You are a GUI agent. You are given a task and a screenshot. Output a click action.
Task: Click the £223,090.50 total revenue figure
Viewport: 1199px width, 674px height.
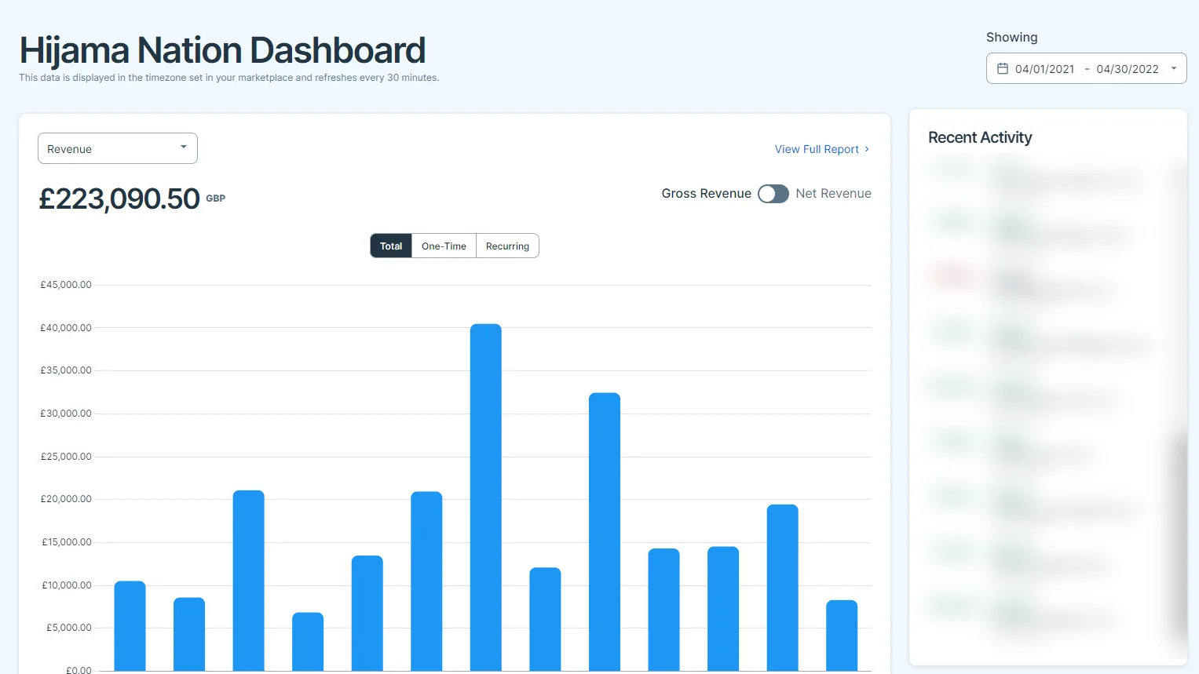[x=119, y=199]
